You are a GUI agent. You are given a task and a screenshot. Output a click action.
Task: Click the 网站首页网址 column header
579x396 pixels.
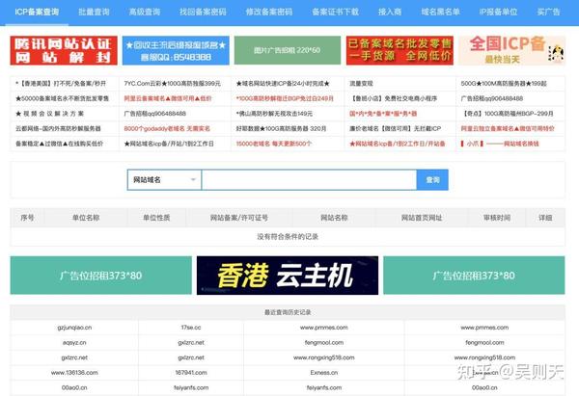(x=422, y=218)
